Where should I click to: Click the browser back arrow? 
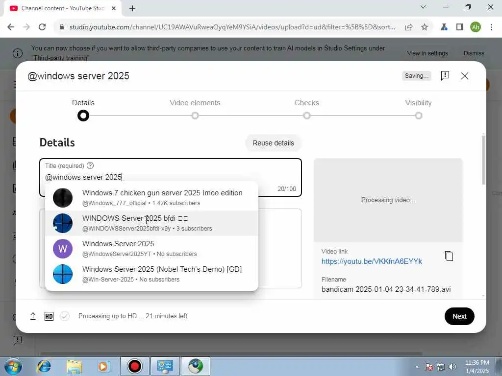tap(11, 27)
